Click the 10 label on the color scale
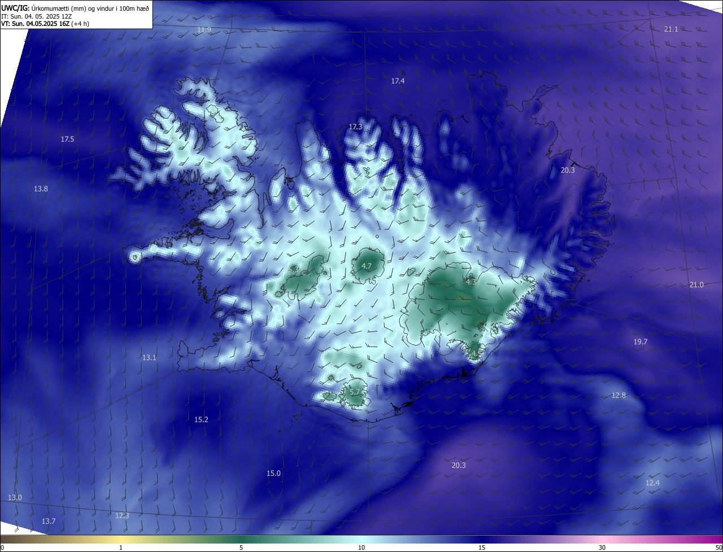 click(361, 548)
